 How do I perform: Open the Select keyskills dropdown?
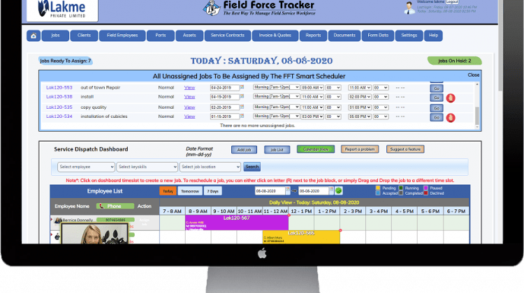coord(146,167)
